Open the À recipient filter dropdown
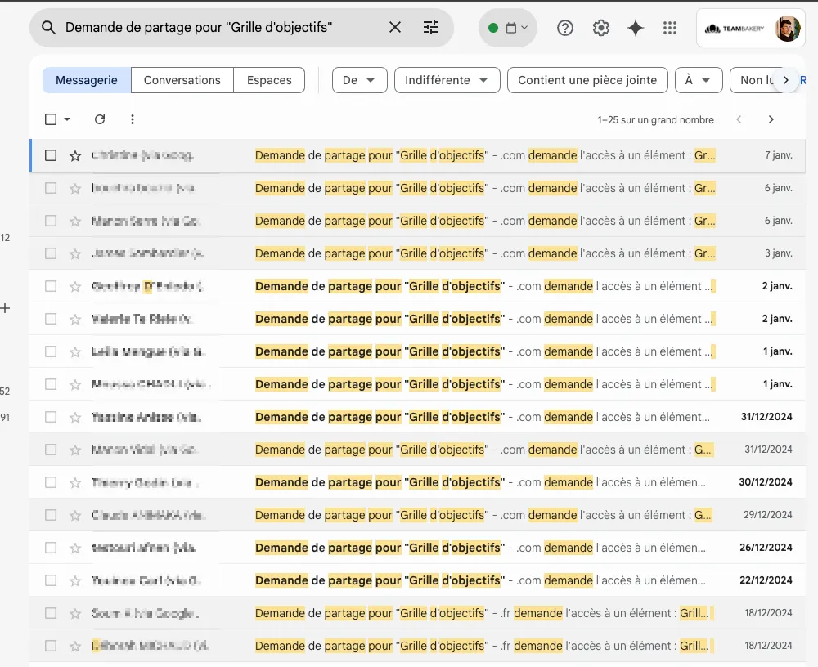 699,80
